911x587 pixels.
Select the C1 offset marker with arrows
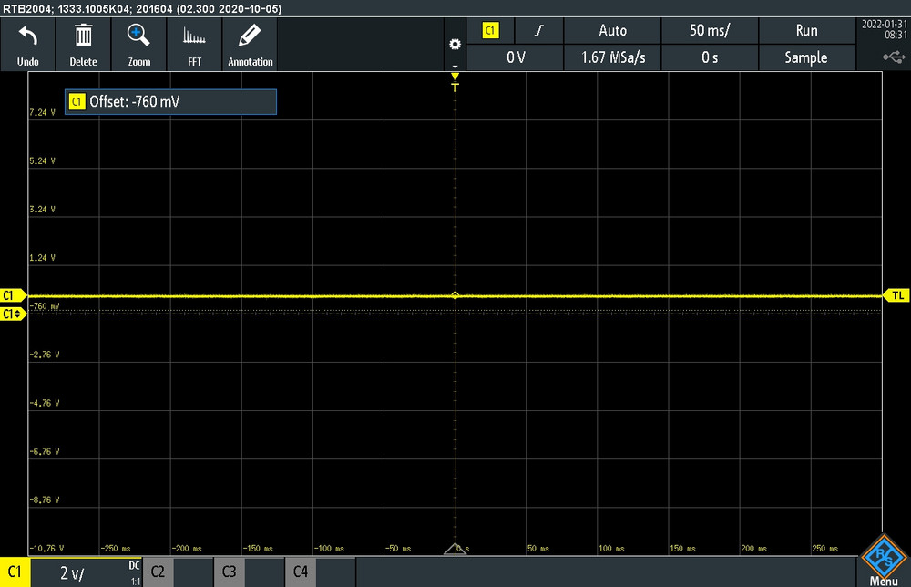(x=13, y=314)
